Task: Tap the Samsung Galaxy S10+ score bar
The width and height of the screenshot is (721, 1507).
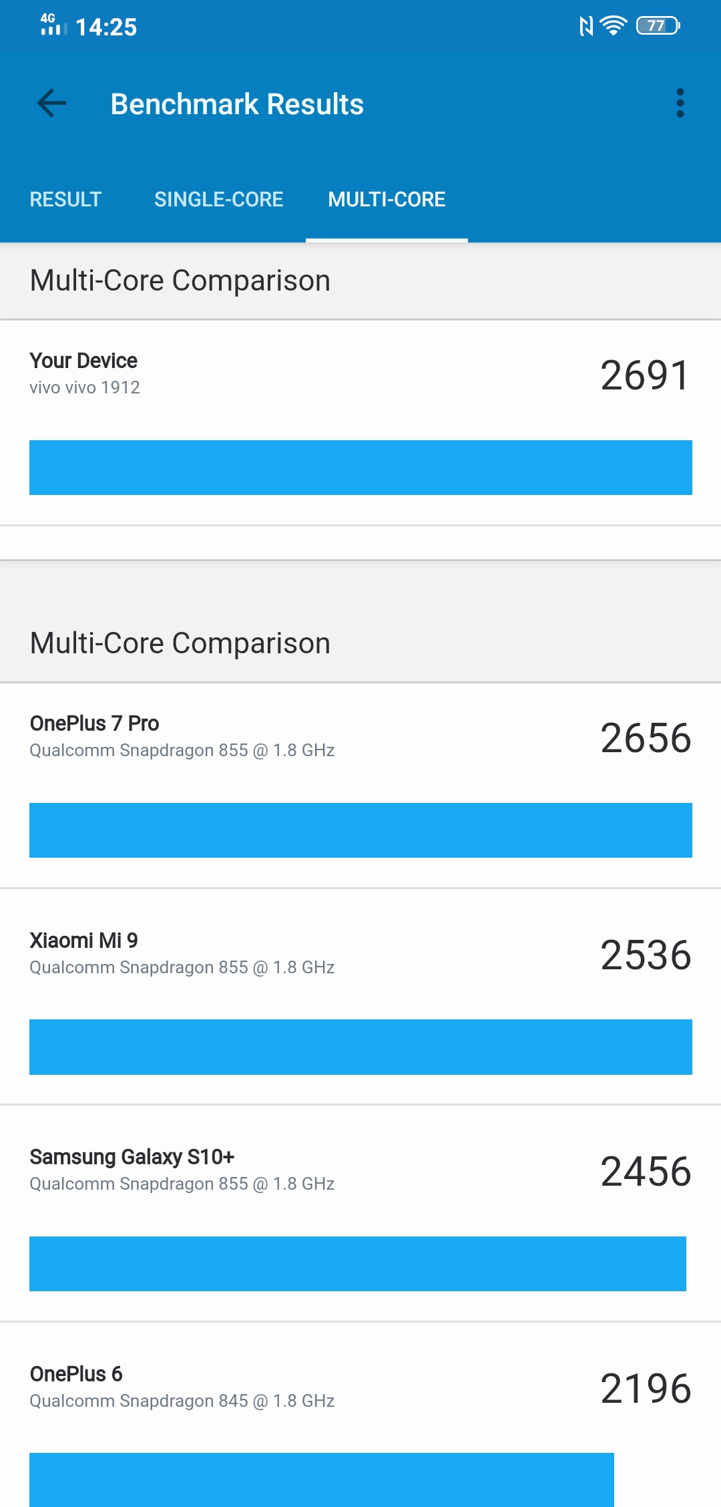Action: [358, 1264]
